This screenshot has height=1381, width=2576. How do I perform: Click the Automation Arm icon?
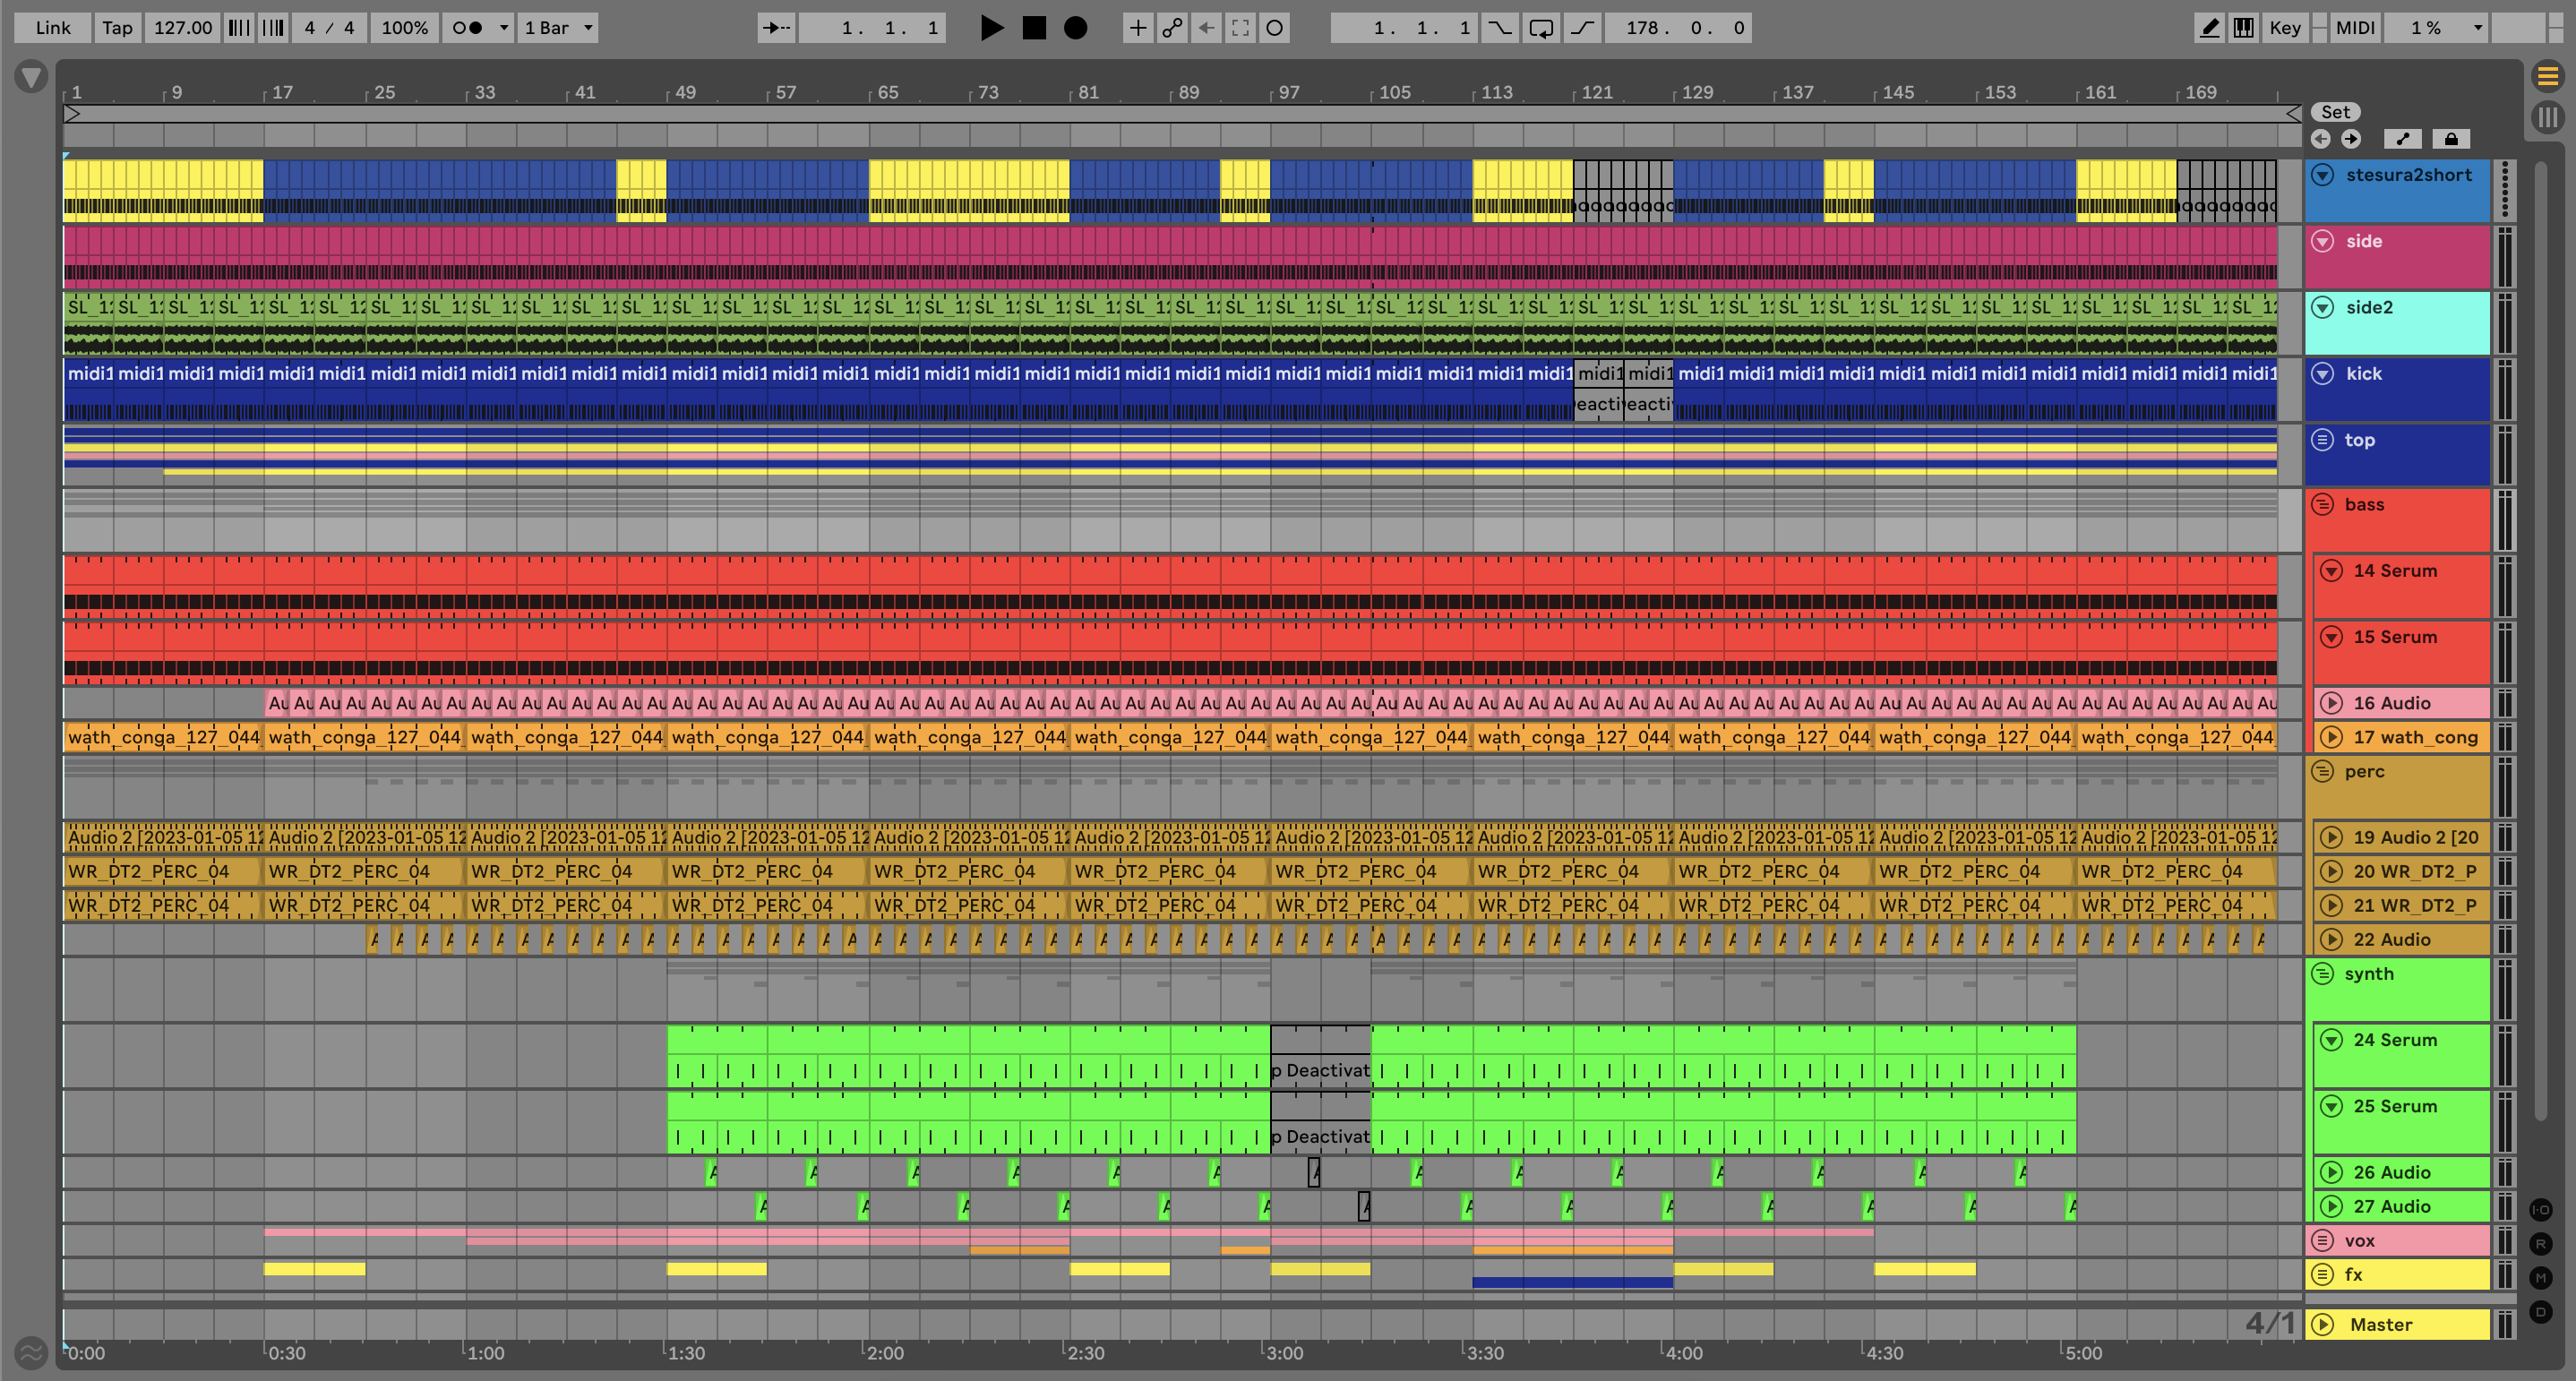[x=1172, y=28]
